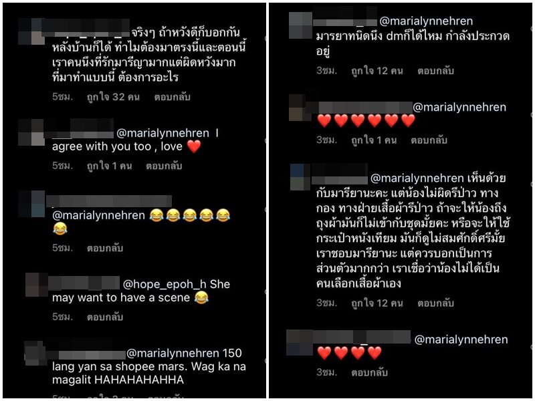This screenshot has height=401, width=535.
Task: Reply to the 'มารยาทนิดนึง dm' comment
Action: pyautogui.click(x=436, y=71)
